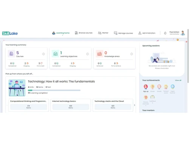Click the '4 Units' label
The height and width of the screenshot is (142, 189).
pos(31,87)
